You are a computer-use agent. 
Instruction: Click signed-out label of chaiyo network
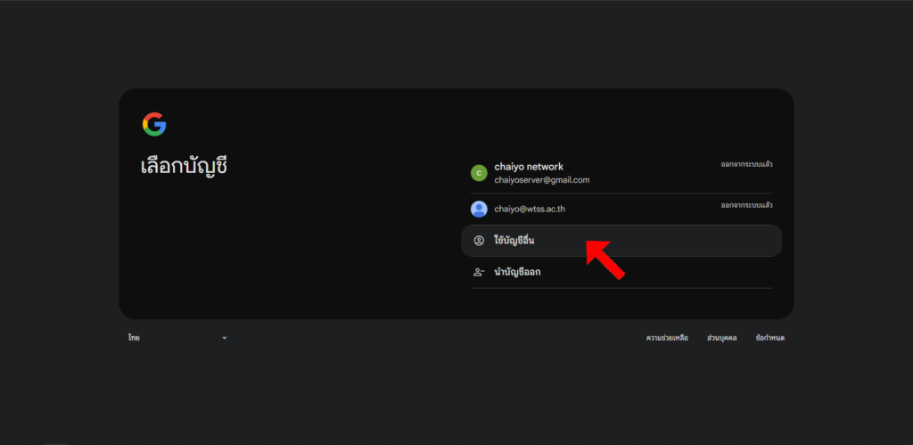tap(746, 164)
